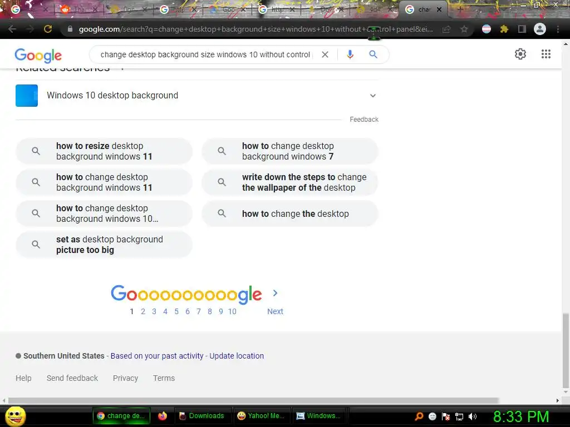Search write down the steps to change wallpaper
The width and height of the screenshot is (570, 427).
point(289,182)
